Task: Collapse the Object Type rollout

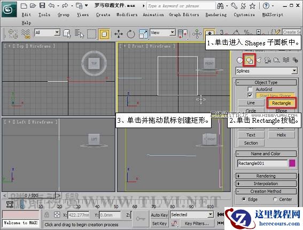Action: tap(266, 83)
